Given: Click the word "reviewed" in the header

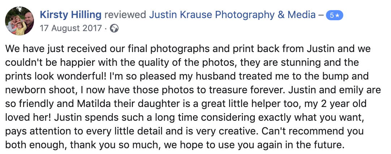Looking at the screenshot, I should tap(125, 15).
